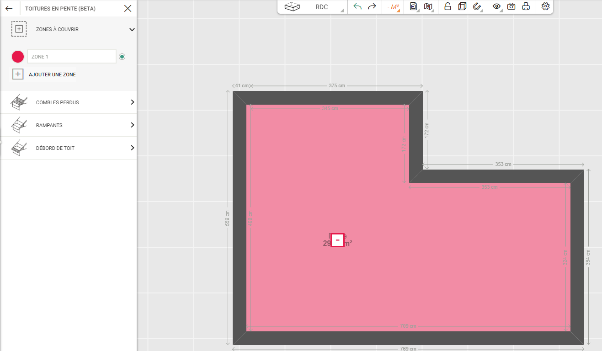602x351 pixels.
Task: Toggle the padlock lock icon
Action: [448, 7]
